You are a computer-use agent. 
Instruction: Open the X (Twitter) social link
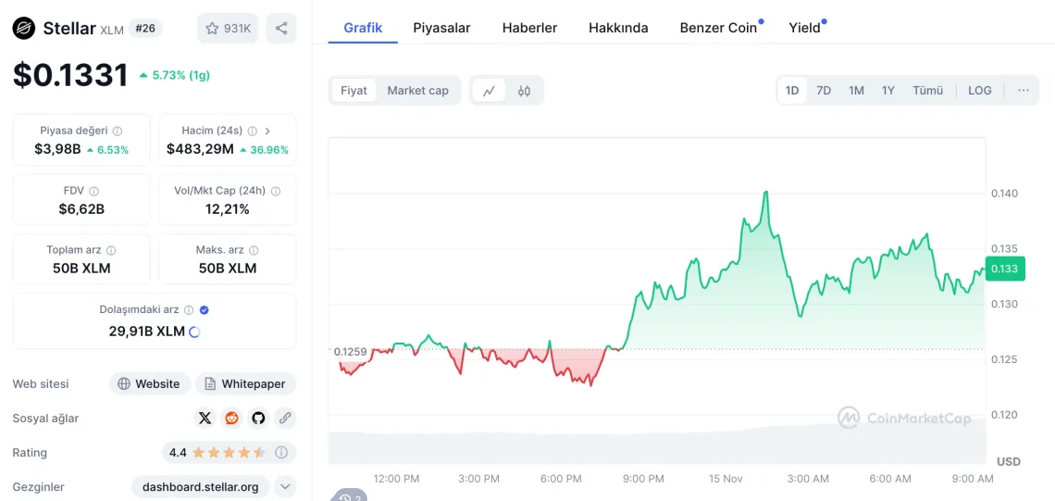point(205,419)
